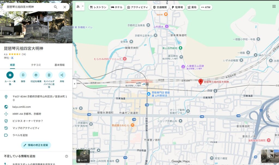Click 情報の修正を提案 button

(x=36, y=145)
